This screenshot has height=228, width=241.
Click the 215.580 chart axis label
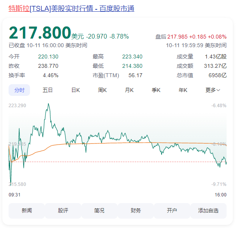pyautogui.click(x=17, y=184)
